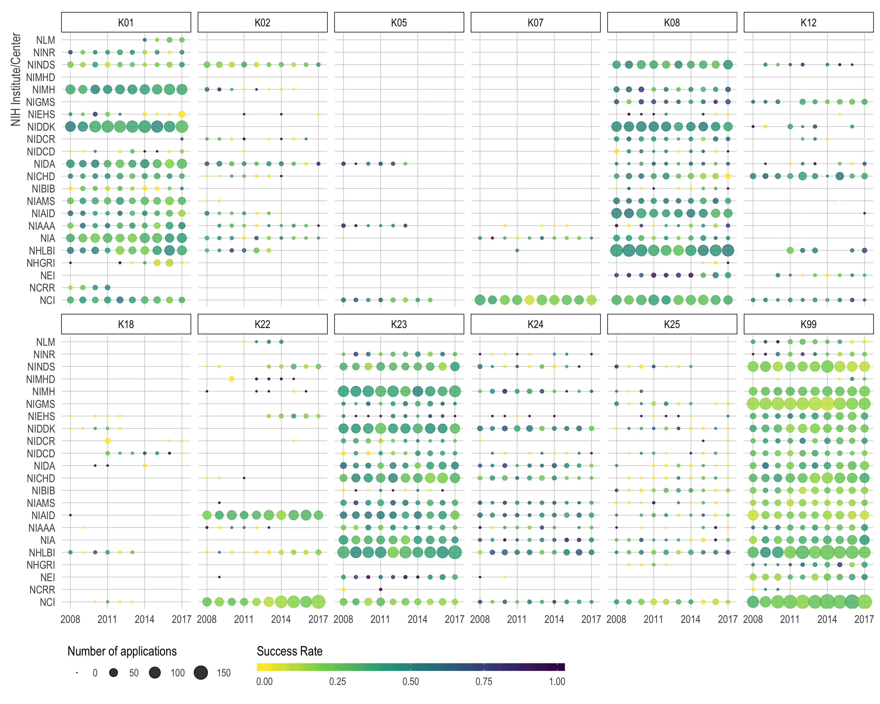The image size is (880, 704).
Task: Select the K12 panel title
Action: [x=809, y=22]
